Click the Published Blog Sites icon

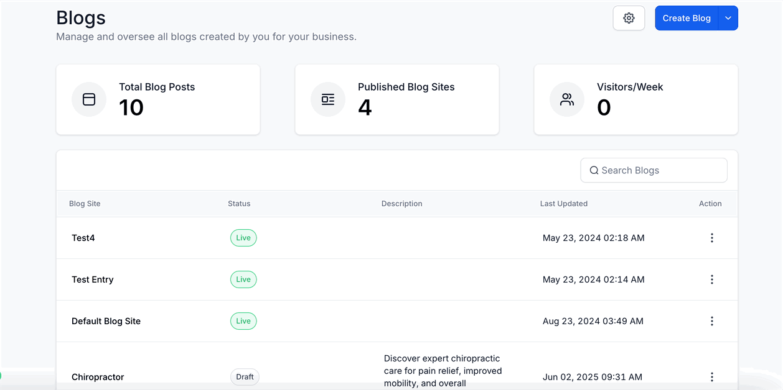click(328, 99)
